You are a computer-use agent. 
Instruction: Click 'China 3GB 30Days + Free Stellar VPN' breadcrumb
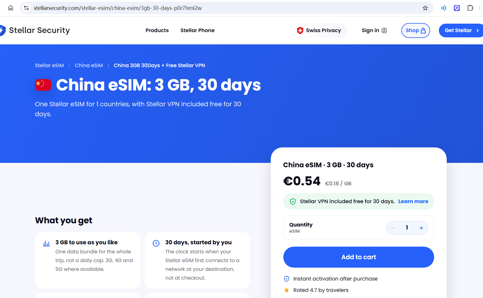pyautogui.click(x=159, y=65)
